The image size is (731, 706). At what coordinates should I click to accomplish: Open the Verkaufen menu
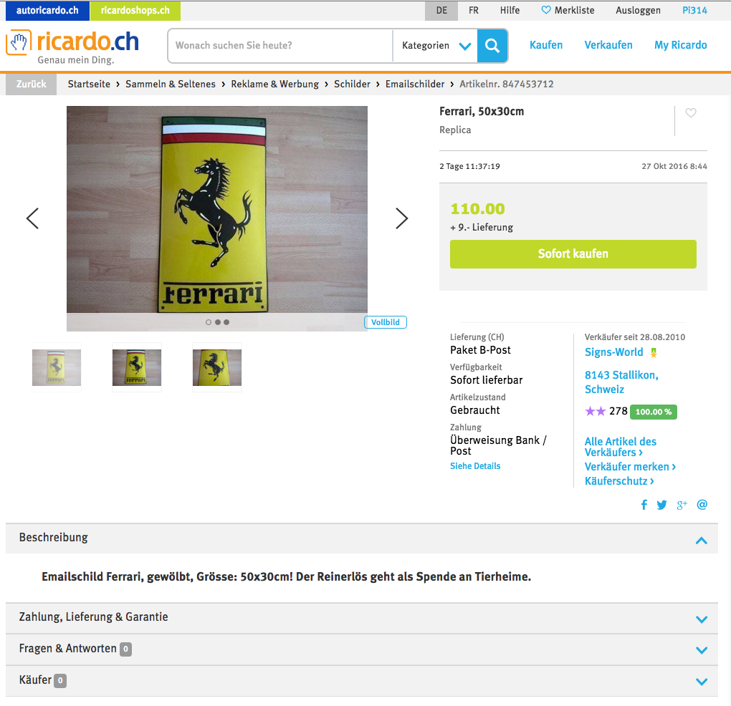point(608,45)
